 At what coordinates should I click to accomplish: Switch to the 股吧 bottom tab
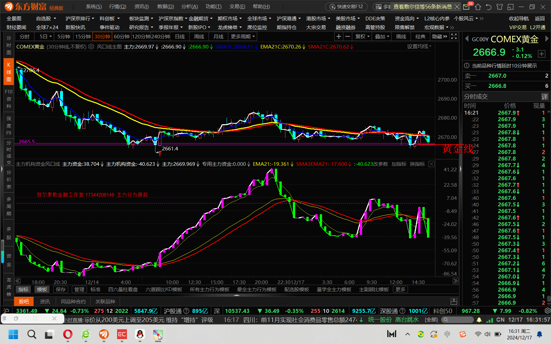pyautogui.click(x=24, y=301)
